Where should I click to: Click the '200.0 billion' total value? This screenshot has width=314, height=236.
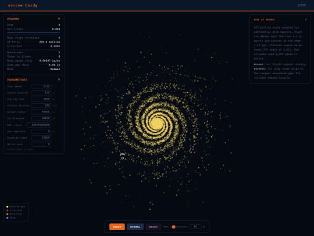click(49, 42)
